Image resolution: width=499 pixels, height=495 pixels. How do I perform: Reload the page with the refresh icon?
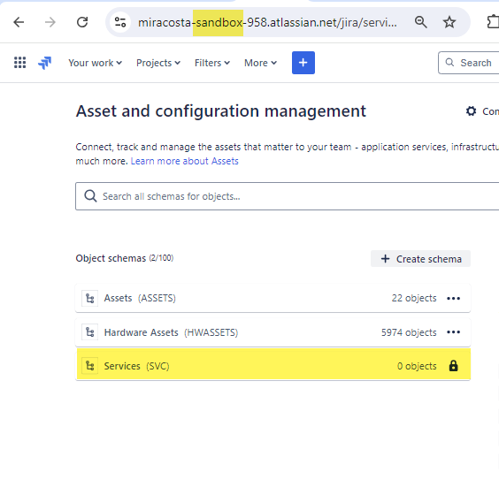pos(82,22)
